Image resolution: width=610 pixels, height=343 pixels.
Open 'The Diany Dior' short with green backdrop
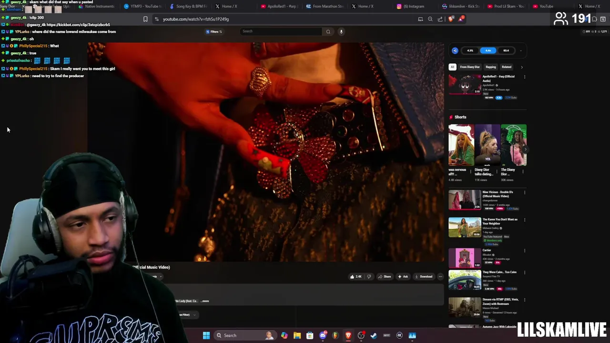pyautogui.click(x=514, y=145)
